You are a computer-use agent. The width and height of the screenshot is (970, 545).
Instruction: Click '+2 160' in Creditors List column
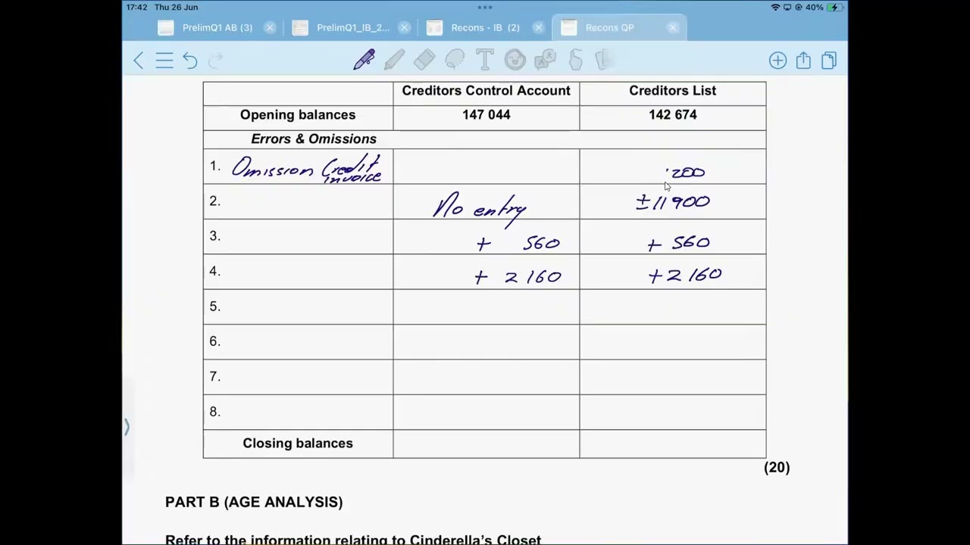click(685, 276)
